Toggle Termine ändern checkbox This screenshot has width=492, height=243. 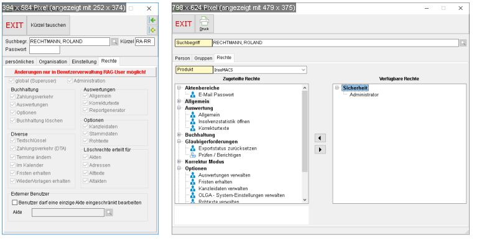tap(13, 157)
